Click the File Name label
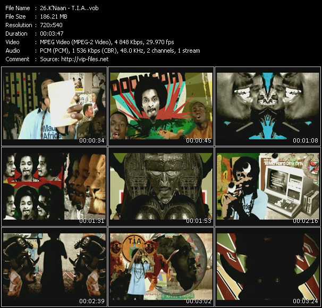This screenshot has width=322, height=308. 18,8
